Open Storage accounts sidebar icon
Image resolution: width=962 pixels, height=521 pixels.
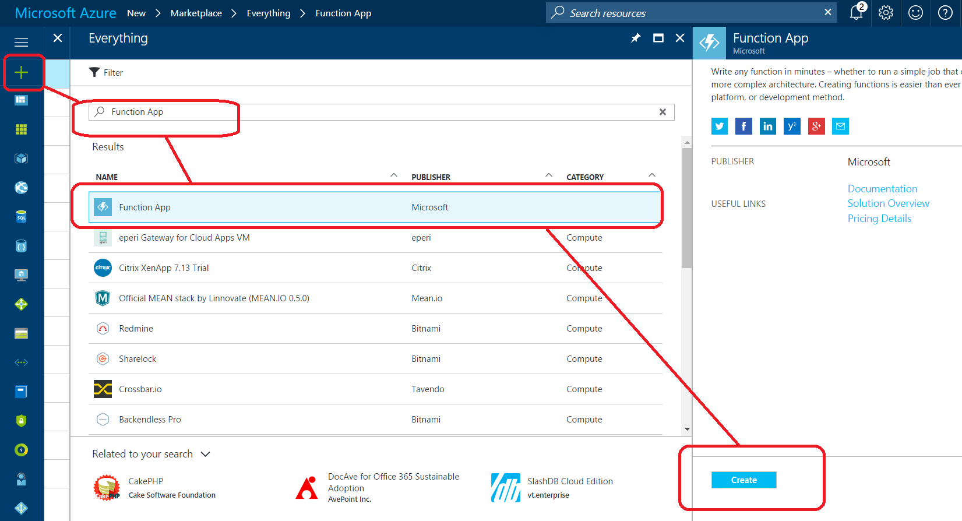pyautogui.click(x=22, y=333)
